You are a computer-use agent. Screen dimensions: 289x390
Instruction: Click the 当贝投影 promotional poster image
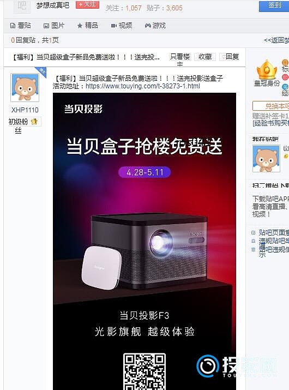[x=144, y=241]
